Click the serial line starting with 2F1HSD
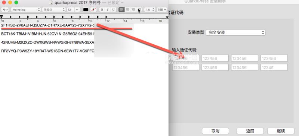299x136 pixels. tap(48, 25)
